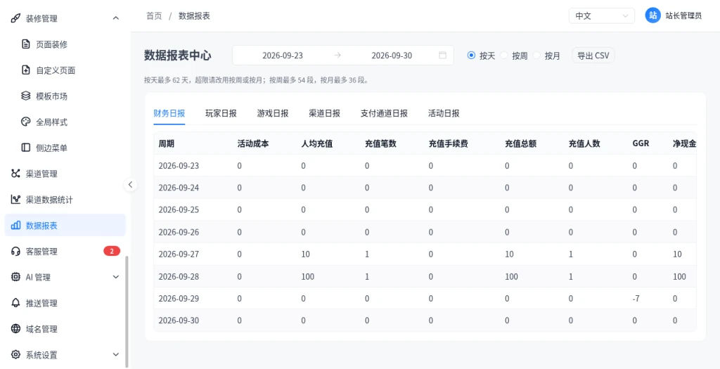
Task: Switch to the 渠道日报 tab
Action: tap(325, 113)
